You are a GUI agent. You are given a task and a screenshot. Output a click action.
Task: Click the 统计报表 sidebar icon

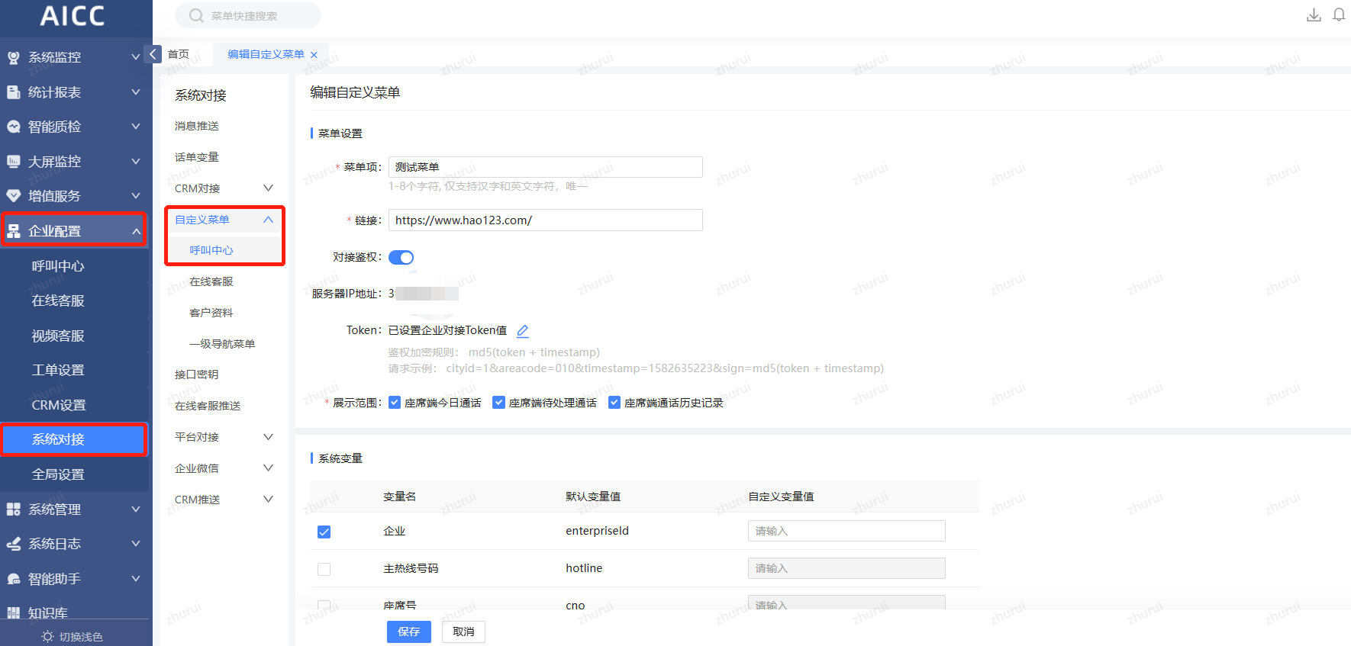click(x=14, y=92)
